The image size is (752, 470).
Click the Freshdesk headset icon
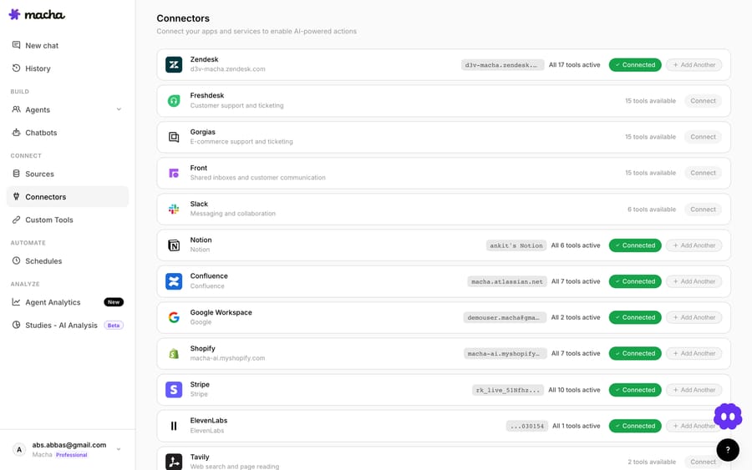tap(174, 101)
